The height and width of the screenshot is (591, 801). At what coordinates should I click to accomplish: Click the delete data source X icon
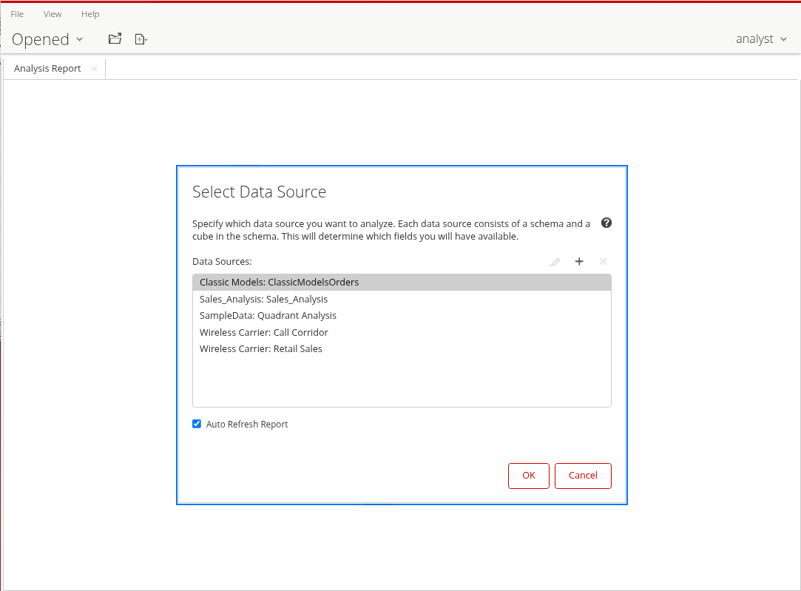point(603,262)
